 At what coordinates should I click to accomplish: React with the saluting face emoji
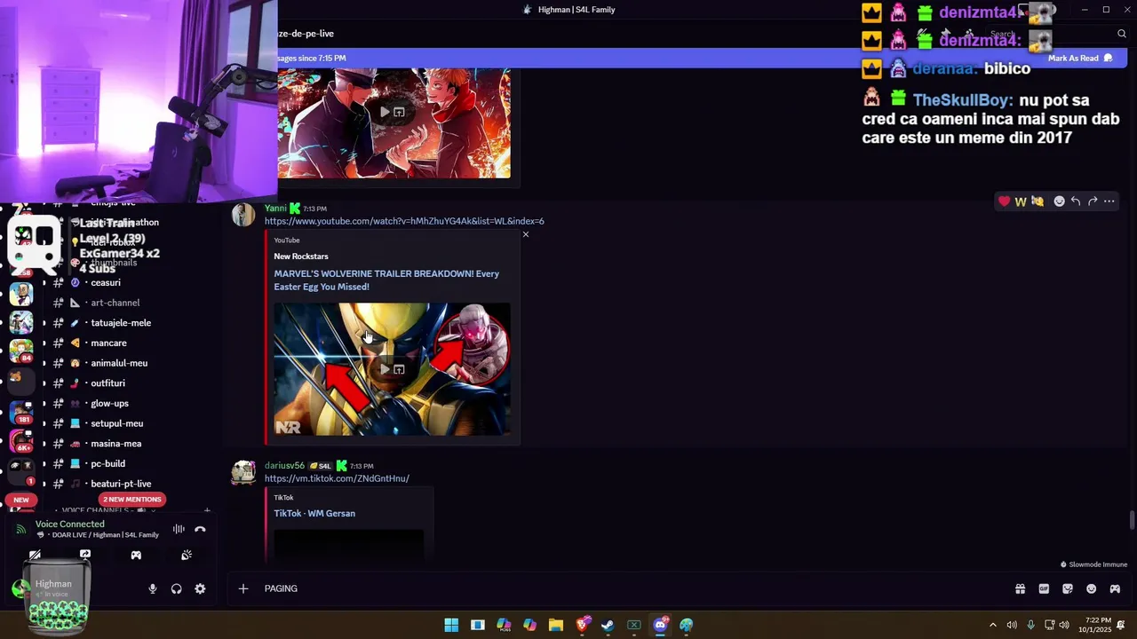[x=1038, y=201]
